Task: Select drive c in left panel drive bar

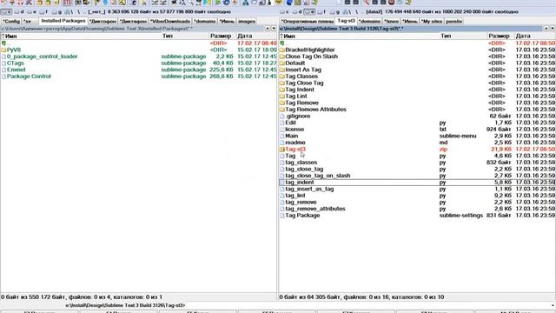Action: 6,11
